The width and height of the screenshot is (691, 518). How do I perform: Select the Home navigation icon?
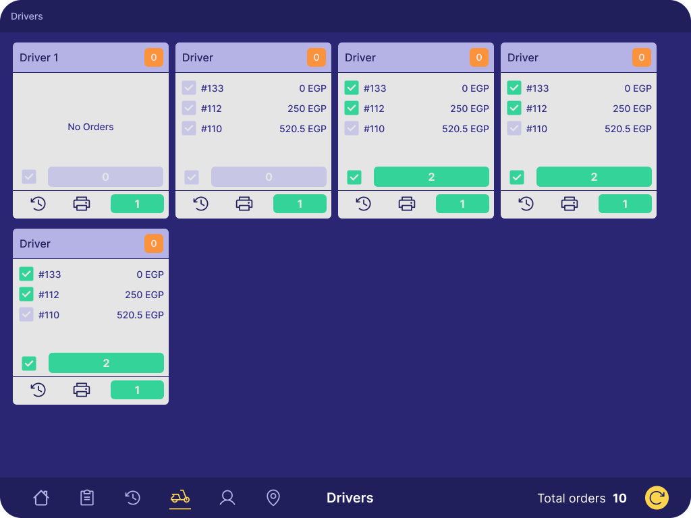(40, 497)
